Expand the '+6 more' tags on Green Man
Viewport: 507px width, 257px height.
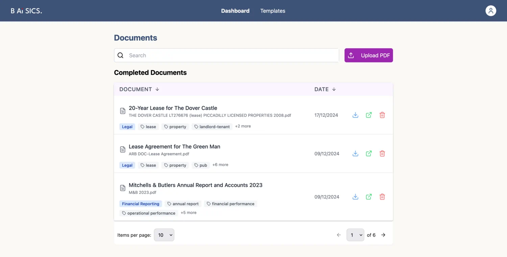pyautogui.click(x=220, y=164)
